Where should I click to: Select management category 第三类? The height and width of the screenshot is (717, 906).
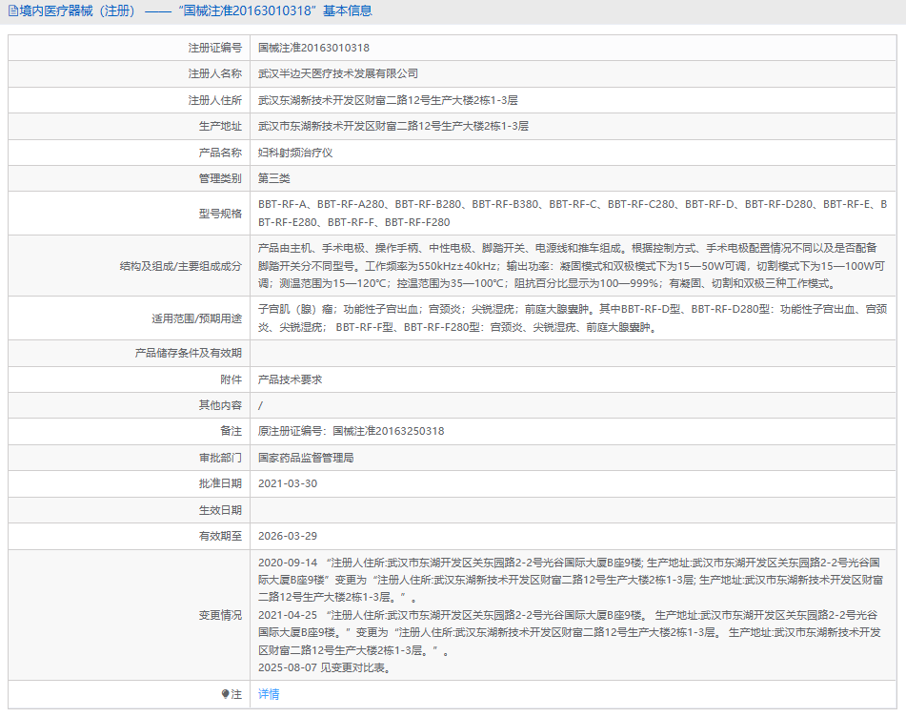273,178
